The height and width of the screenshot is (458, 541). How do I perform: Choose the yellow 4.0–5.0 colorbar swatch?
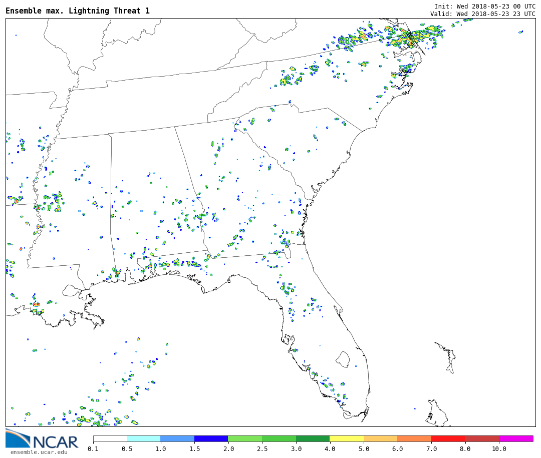pos(346,438)
